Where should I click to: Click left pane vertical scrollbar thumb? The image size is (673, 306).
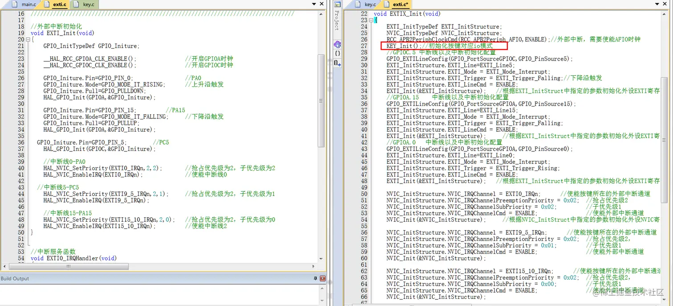pyautogui.click(x=322, y=100)
